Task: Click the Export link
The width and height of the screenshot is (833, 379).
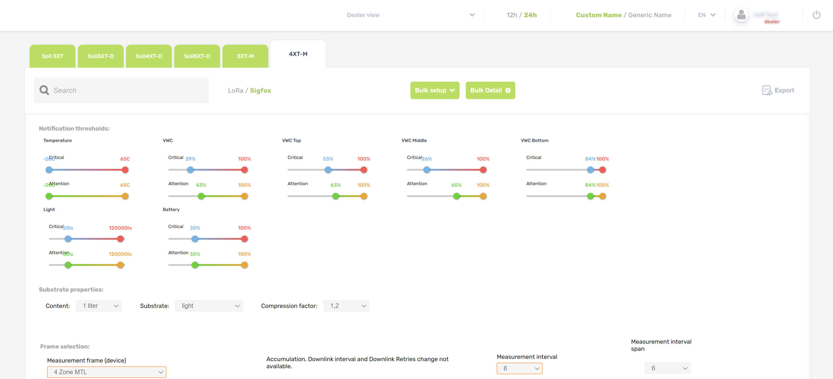Action: coord(778,90)
